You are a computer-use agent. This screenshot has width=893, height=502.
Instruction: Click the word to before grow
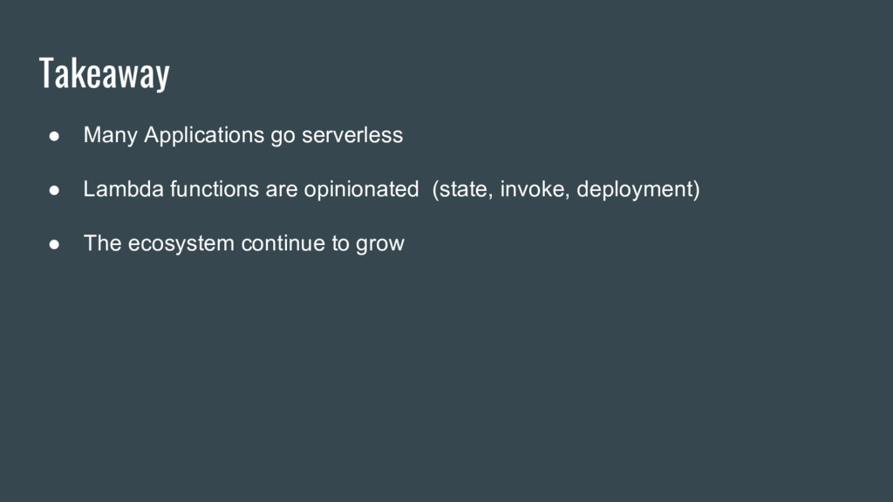coord(341,244)
